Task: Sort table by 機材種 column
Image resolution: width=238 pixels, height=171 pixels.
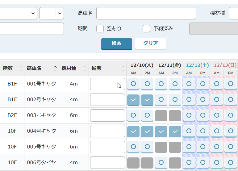Action: 73,68
